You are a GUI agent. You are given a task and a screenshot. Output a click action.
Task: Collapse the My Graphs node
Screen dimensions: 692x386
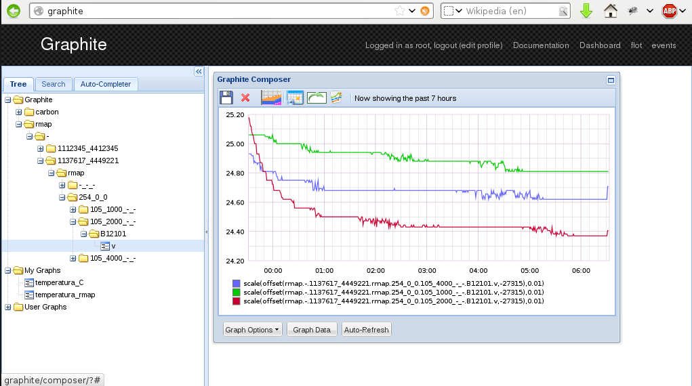[x=8, y=270]
